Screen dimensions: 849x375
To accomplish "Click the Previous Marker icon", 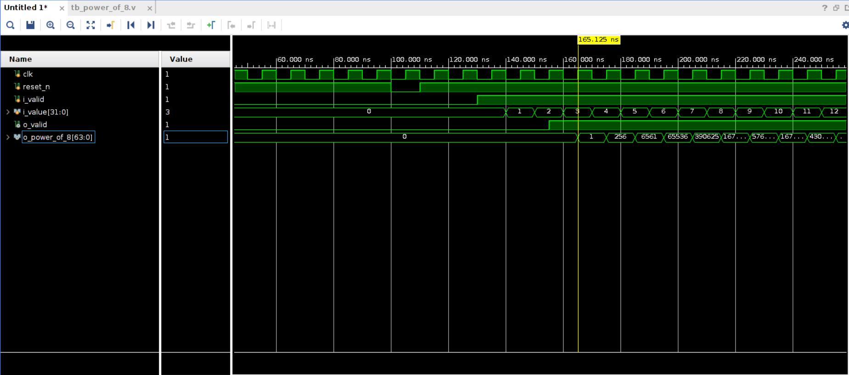I will 231,25.
